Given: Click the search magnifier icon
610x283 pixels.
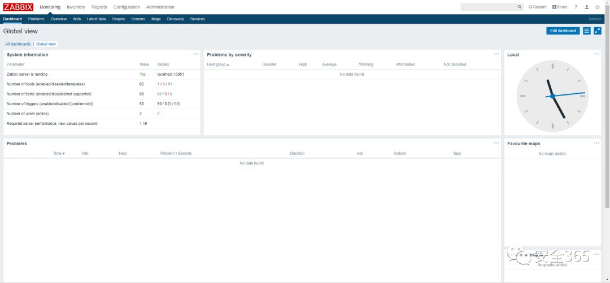Looking at the screenshot, I should point(520,7).
